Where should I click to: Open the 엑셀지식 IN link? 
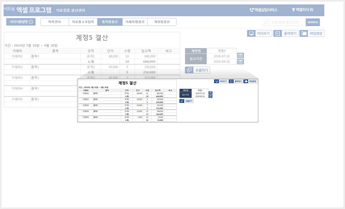(302, 10)
